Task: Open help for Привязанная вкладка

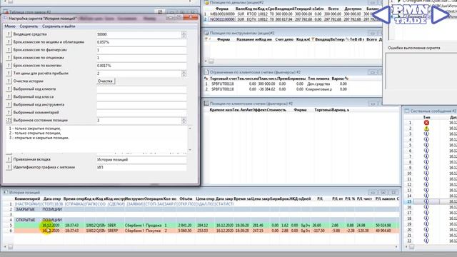Action: (x=9, y=160)
